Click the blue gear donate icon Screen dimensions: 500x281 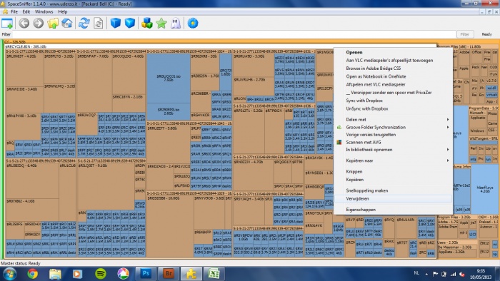click(193, 24)
